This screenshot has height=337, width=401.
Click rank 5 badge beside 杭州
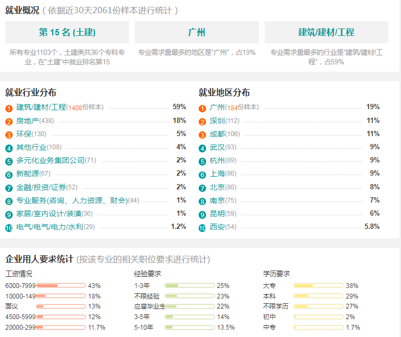202,161
